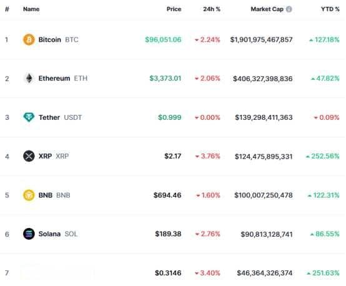Sort by the Market Cap column header
The height and width of the screenshot is (286, 346).
point(267,9)
